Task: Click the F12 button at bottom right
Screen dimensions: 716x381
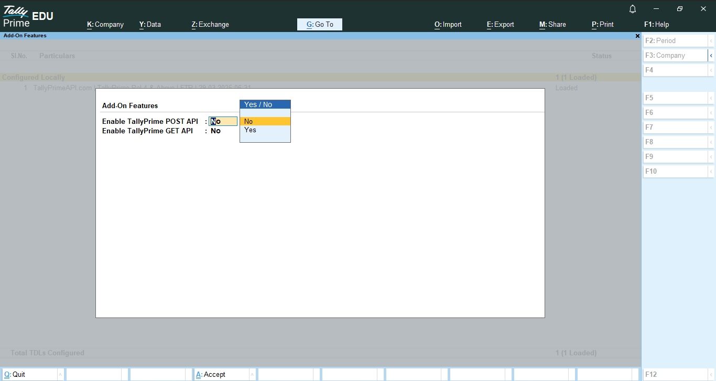Action: tap(676, 374)
